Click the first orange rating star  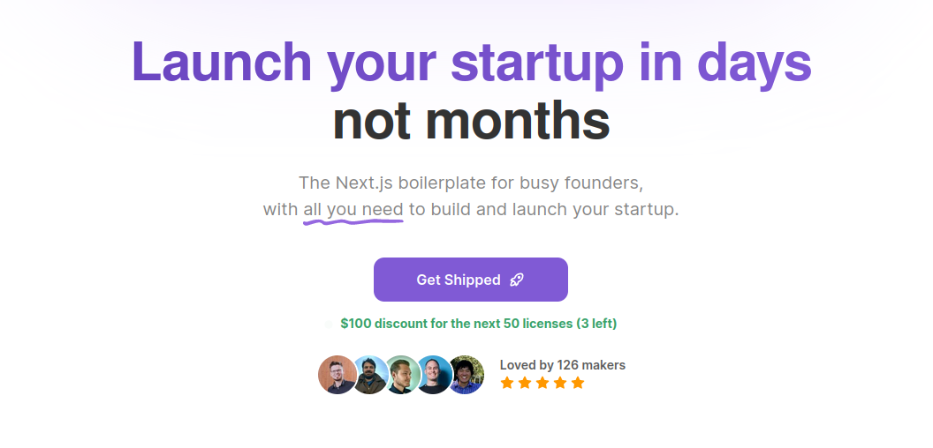(507, 383)
